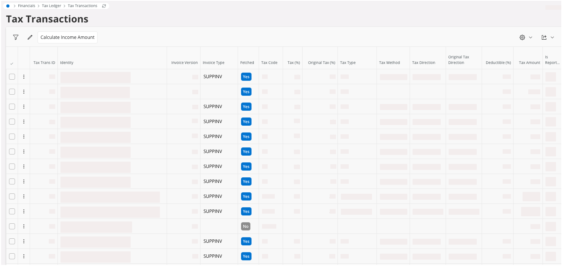Navigate to Tax Ledger in the breadcrumb
The image size is (562, 266).
51,6
